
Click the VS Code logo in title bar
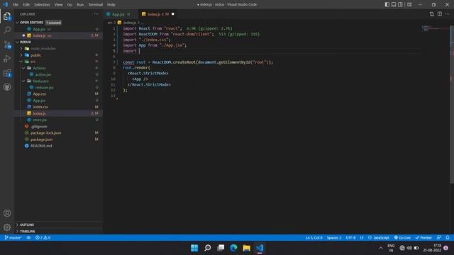click(6, 4)
